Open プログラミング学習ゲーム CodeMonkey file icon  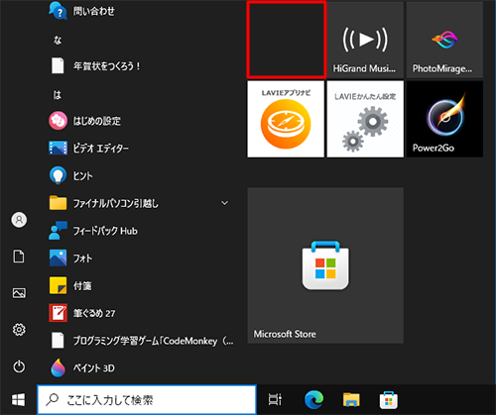pos(58,340)
